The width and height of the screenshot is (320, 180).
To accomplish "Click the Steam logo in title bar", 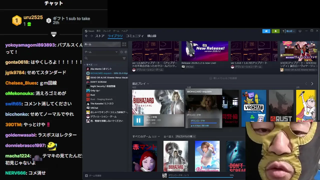I will pos(86,31).
